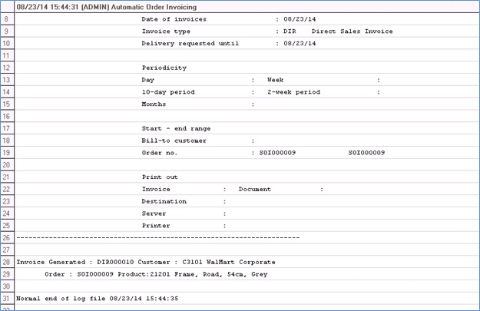Screen dimensions: 480x311
Task: Click the 'Normal end of log file' line
Action: [x=97, y=299]
